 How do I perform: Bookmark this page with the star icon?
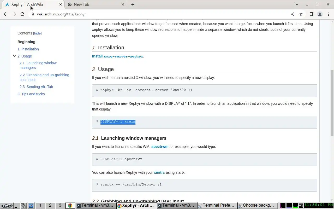301,14
